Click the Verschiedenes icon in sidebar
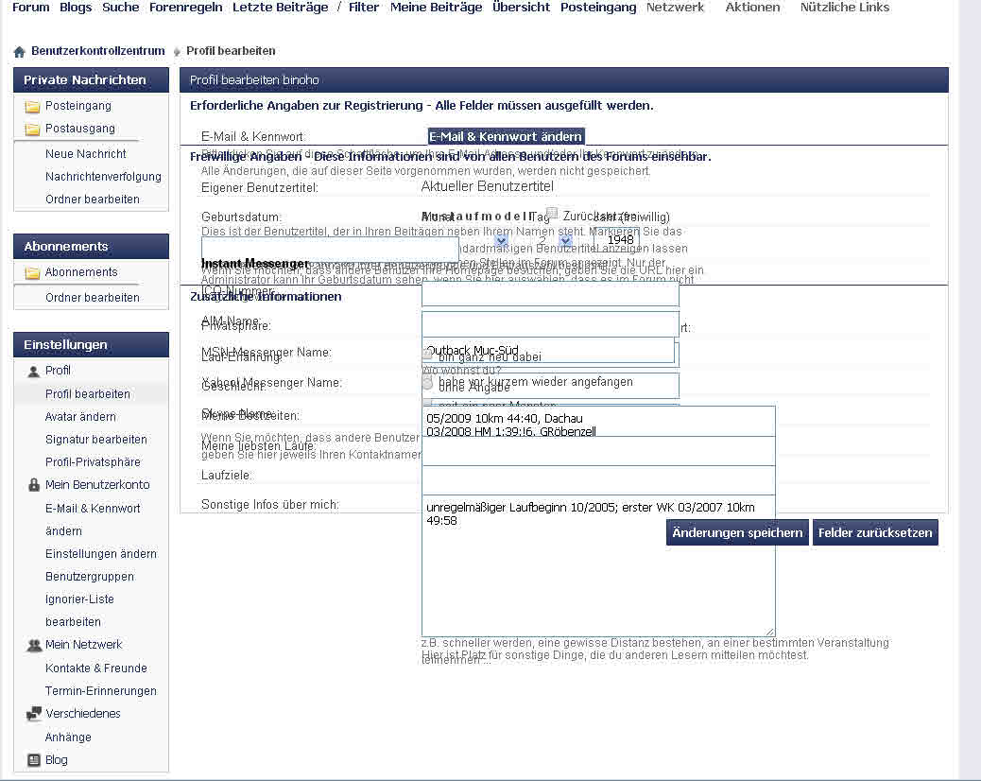The height and width of the screenshot is (781, 981). point(34,714)
